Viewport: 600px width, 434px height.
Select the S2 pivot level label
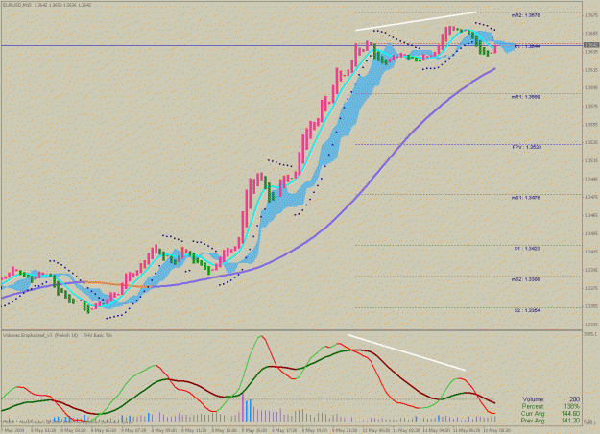[x=527, y=311]
